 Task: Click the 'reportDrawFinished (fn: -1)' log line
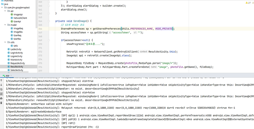pyautogui.click(x=52, y=127)
